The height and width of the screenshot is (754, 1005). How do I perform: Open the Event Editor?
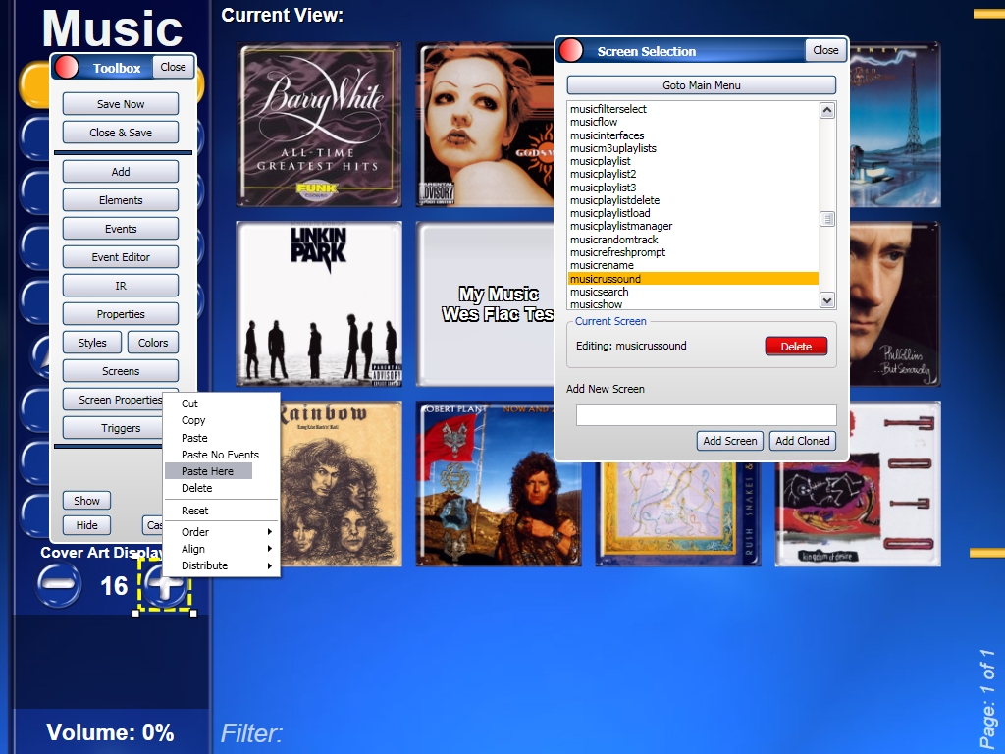pyautogui.click(x=121, y=257)
